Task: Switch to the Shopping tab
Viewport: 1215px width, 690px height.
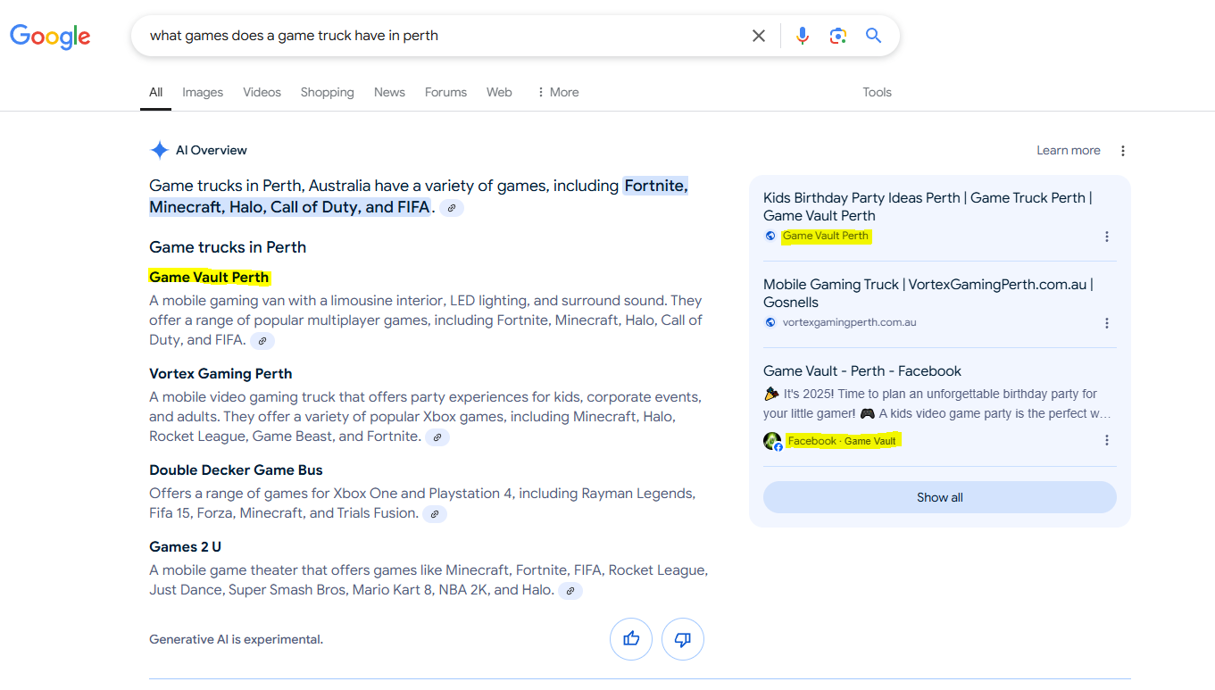Action: tap(327, 92)
